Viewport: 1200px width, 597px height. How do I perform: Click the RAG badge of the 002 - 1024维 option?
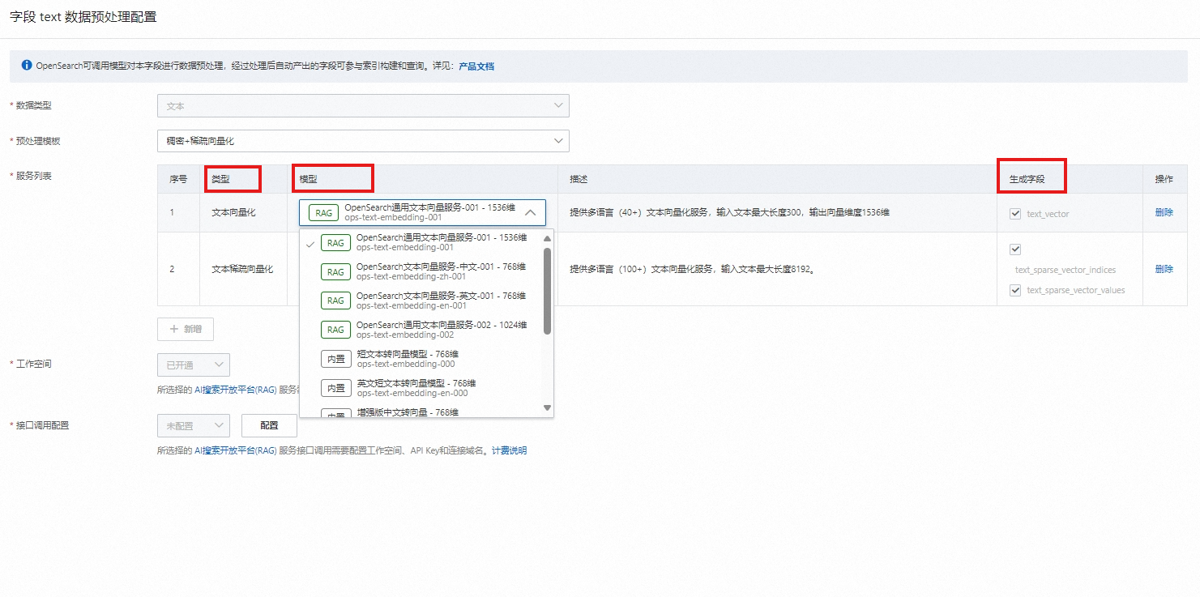335,330
